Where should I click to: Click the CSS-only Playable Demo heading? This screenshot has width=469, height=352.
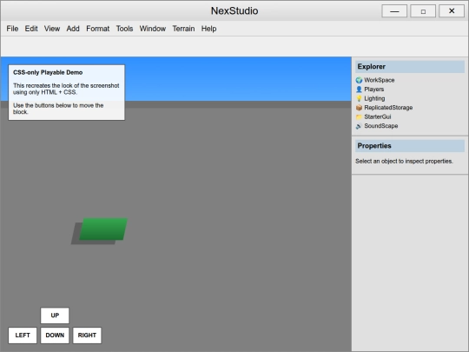point(48,72)
